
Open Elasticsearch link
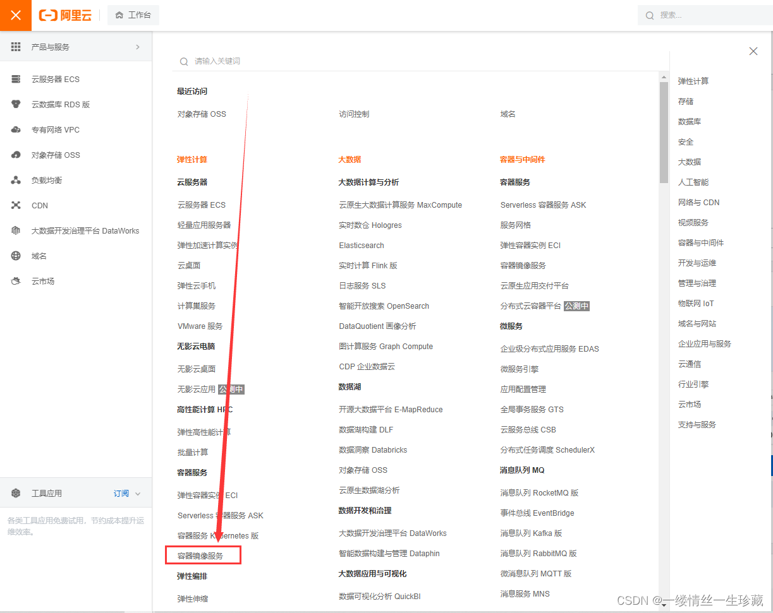362,245
